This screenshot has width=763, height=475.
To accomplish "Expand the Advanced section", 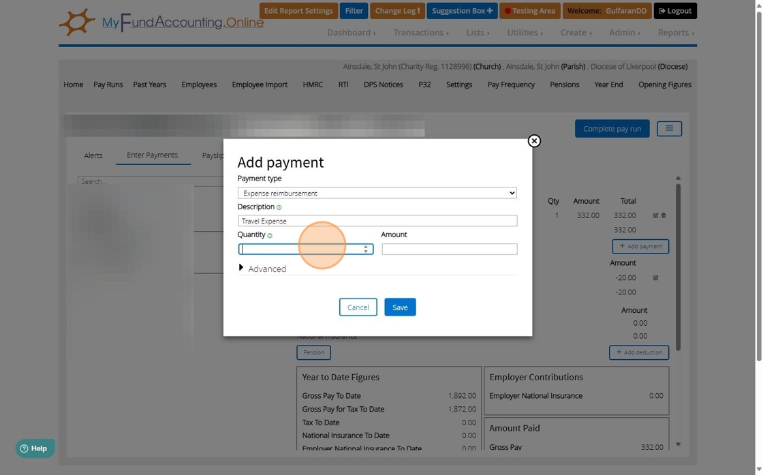I will 262,268.
